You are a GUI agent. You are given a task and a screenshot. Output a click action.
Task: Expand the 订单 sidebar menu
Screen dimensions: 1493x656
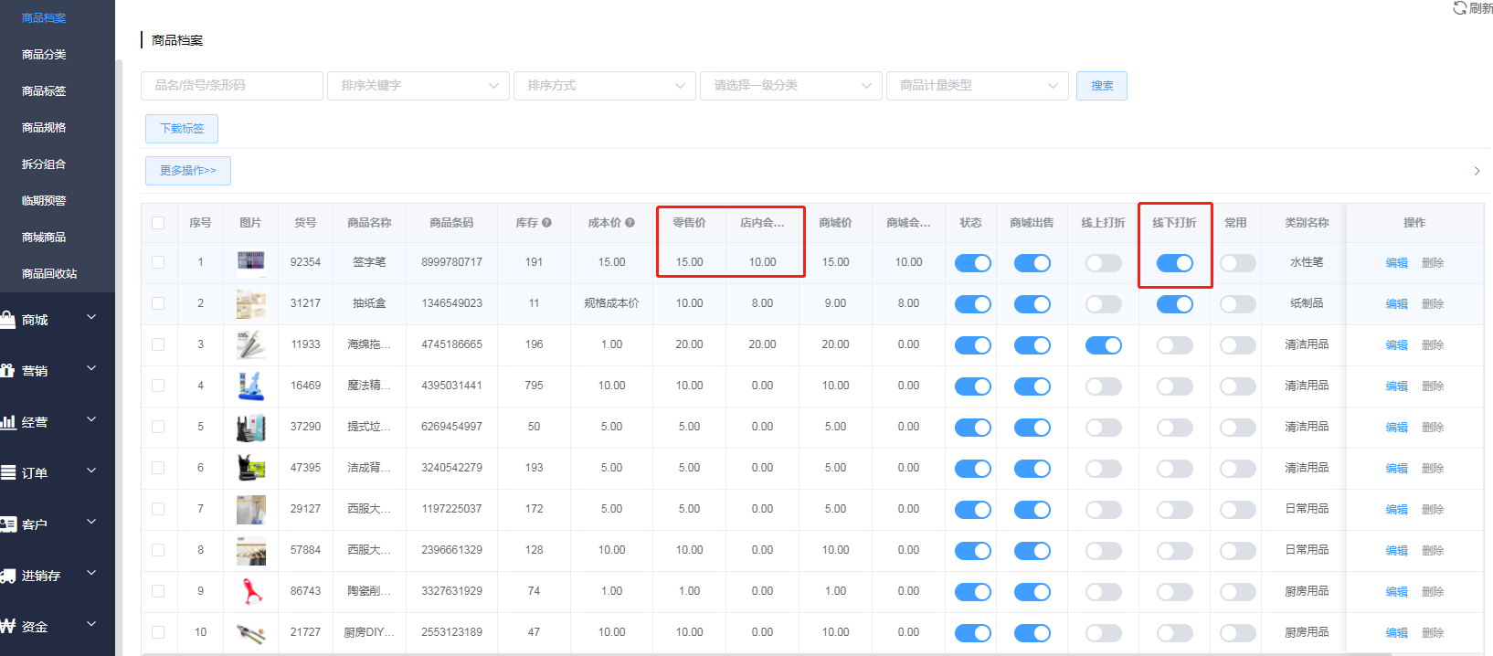57,473
